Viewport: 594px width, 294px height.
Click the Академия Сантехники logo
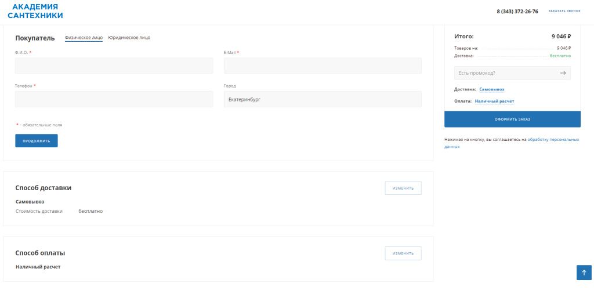click(35, 11)
